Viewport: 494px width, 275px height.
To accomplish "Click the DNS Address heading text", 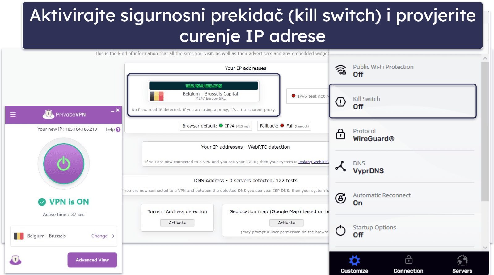I will point(246,181).
